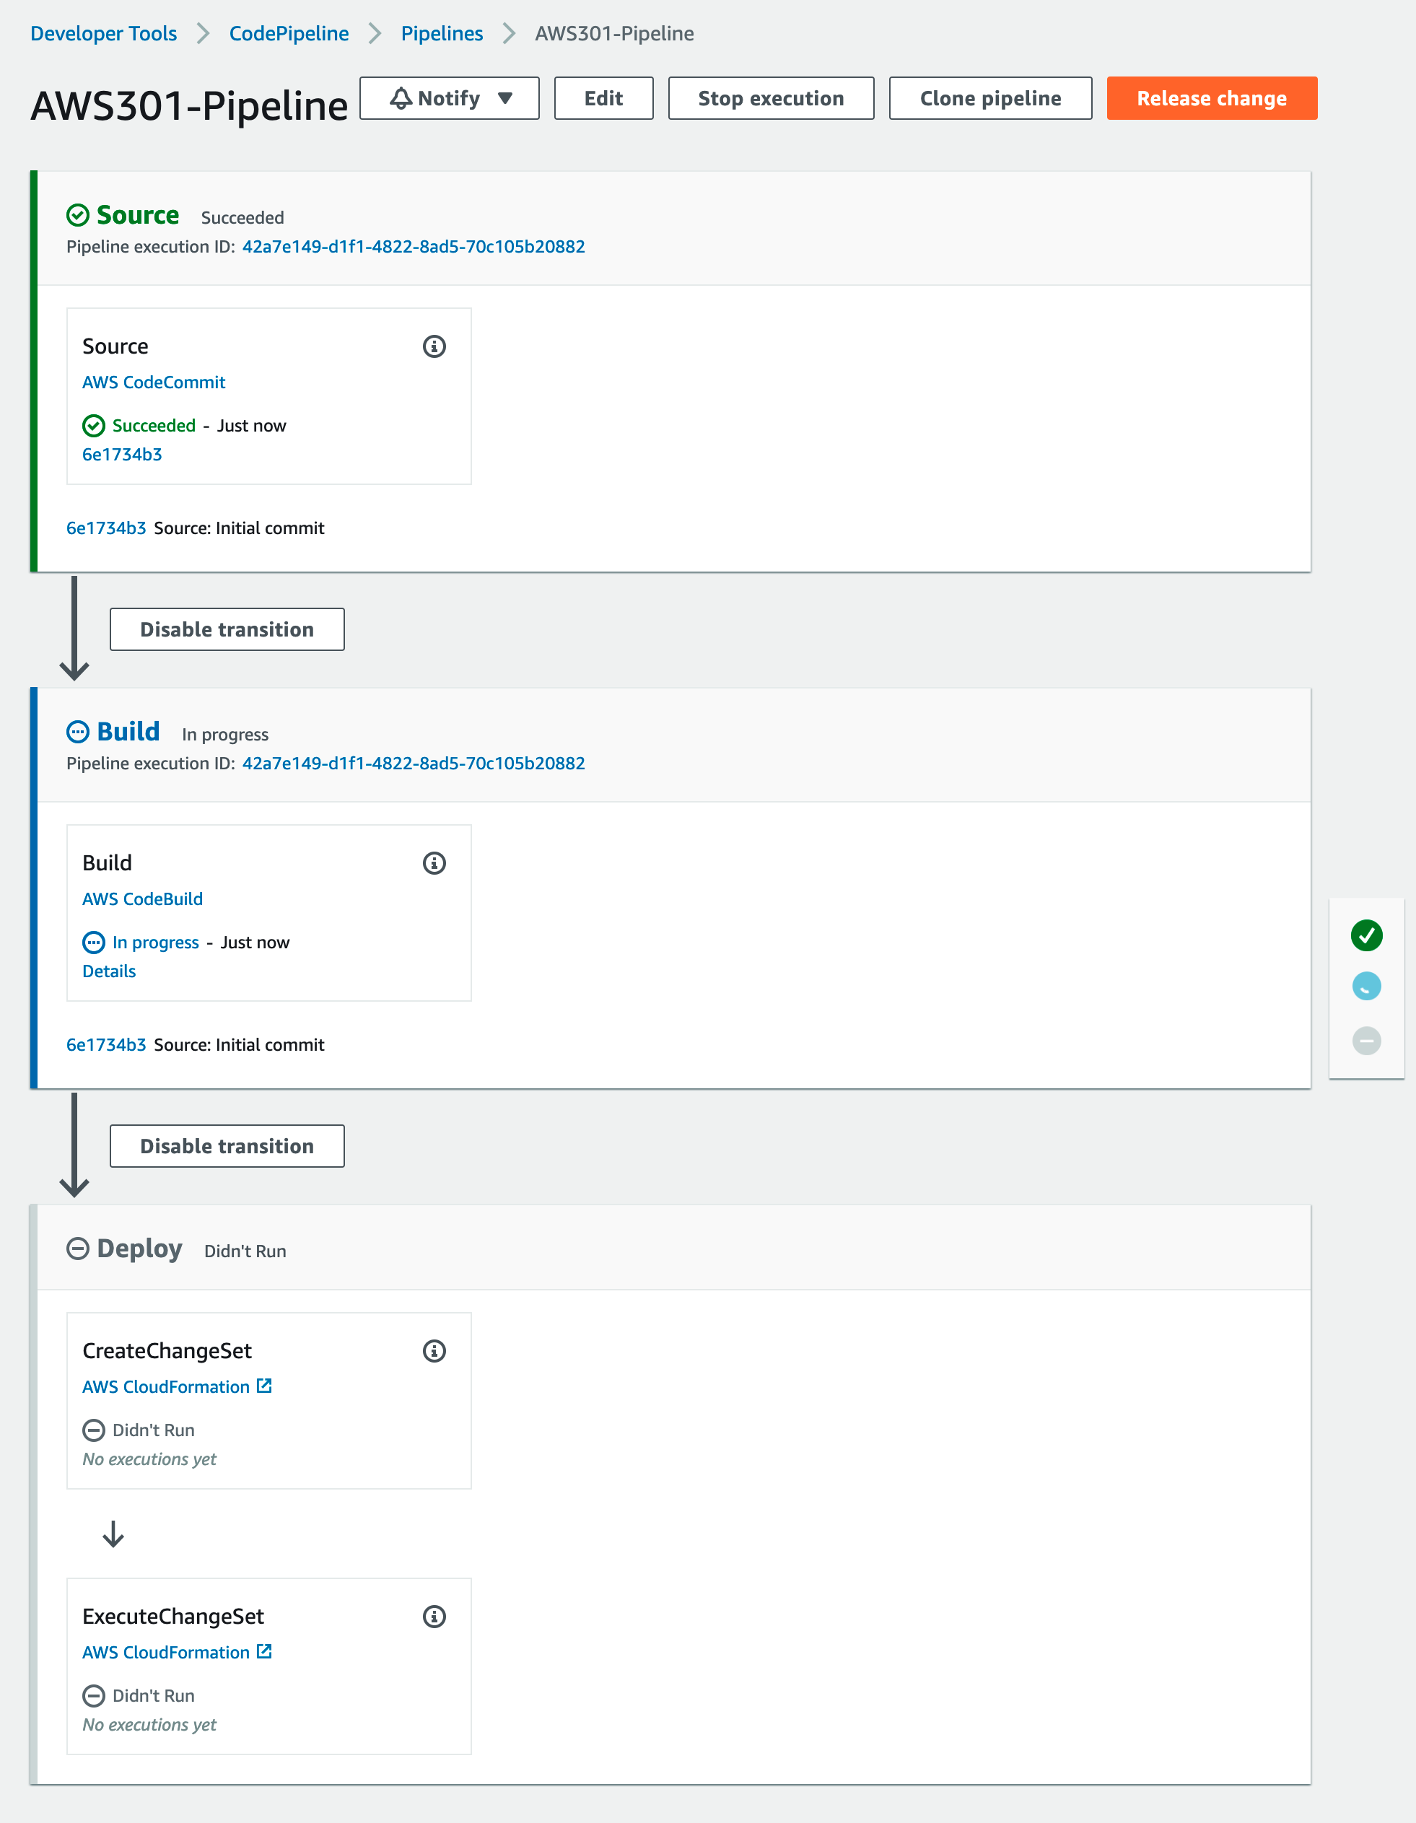Screen dimensions: 1416x1823
Task: Open external link icon beside CreateChangeSet CloudFormation
Action: [264, 1386]
